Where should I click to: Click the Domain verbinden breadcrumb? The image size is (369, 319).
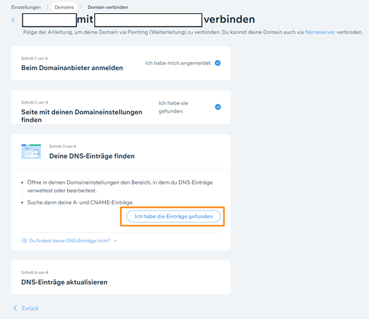coord(108,7)
